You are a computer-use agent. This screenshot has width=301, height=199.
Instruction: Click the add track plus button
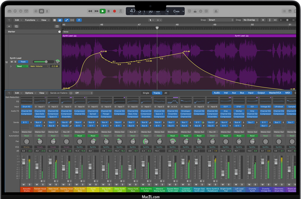click(9, 26)
